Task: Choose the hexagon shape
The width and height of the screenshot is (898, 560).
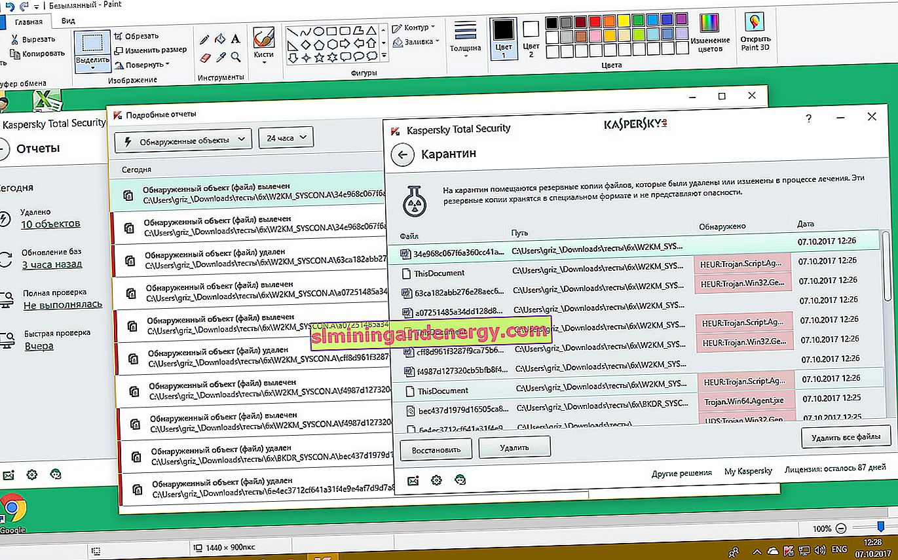Action: [x=332, y=44]
